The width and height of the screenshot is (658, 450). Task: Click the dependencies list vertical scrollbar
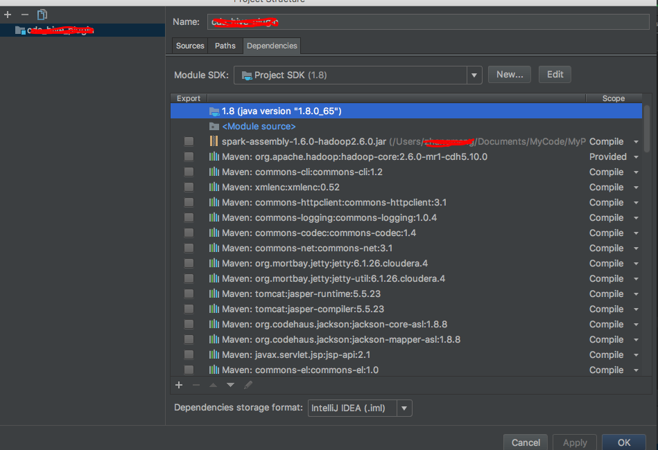click(647, 129)
